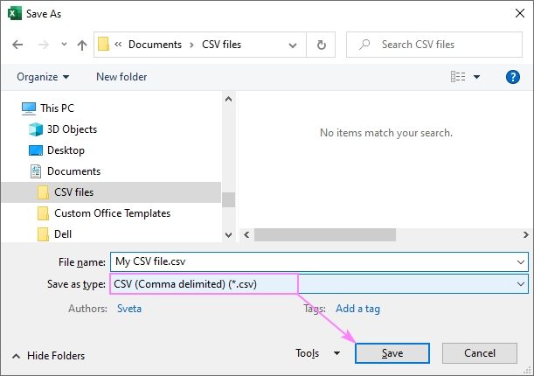Open the help question mark icon
The height and width of the screenshot is (376, 534).
pyautogui.click(x=513, y=77)
